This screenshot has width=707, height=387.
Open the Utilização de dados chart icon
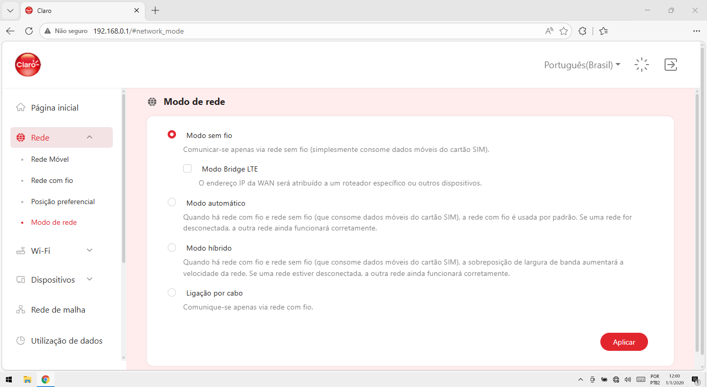click(x=21, y=340)
